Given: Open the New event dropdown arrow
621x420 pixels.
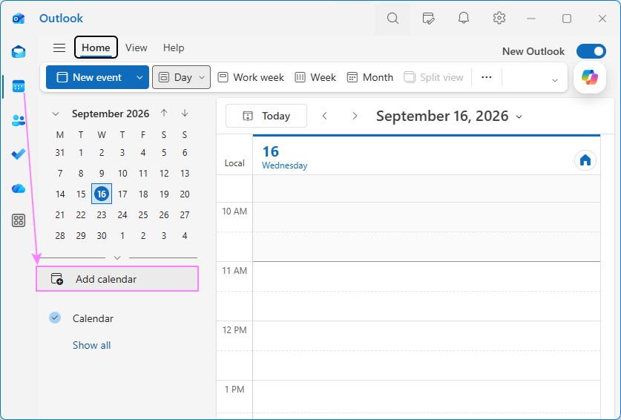Looking at the screenshot, I should click(x=139, y=77).
